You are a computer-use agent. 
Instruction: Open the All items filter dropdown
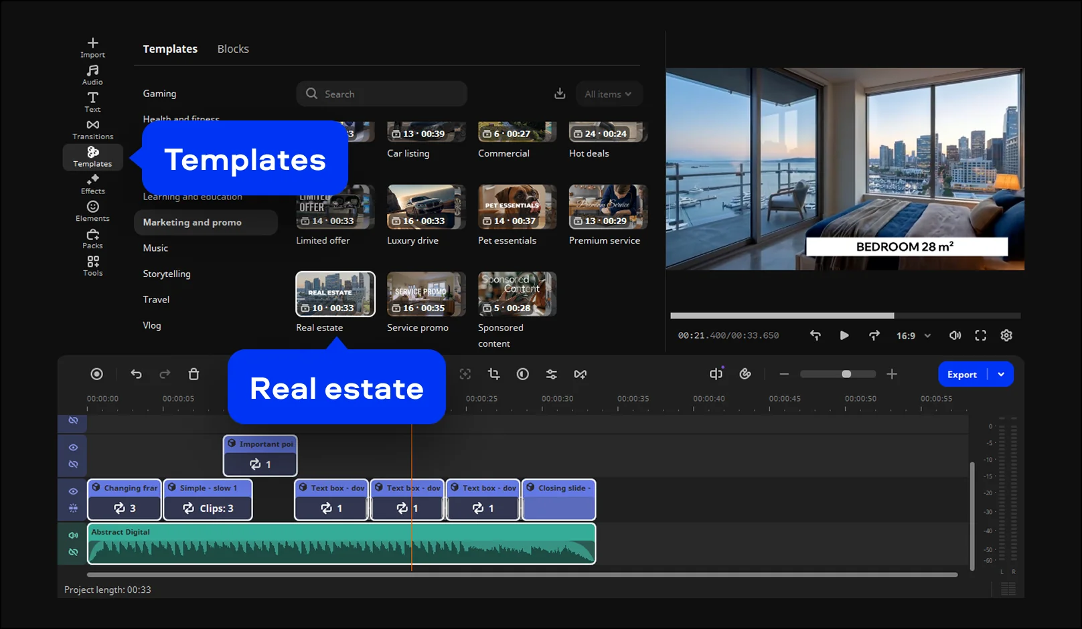tap(609, 94)
